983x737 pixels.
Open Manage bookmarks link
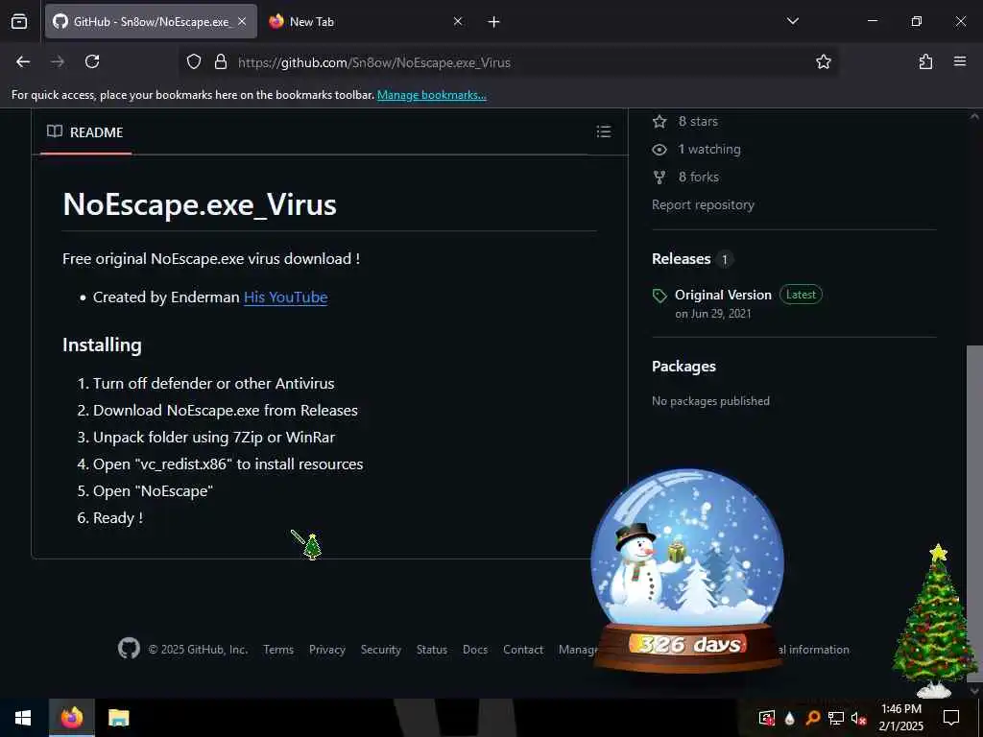click(431, 95)
